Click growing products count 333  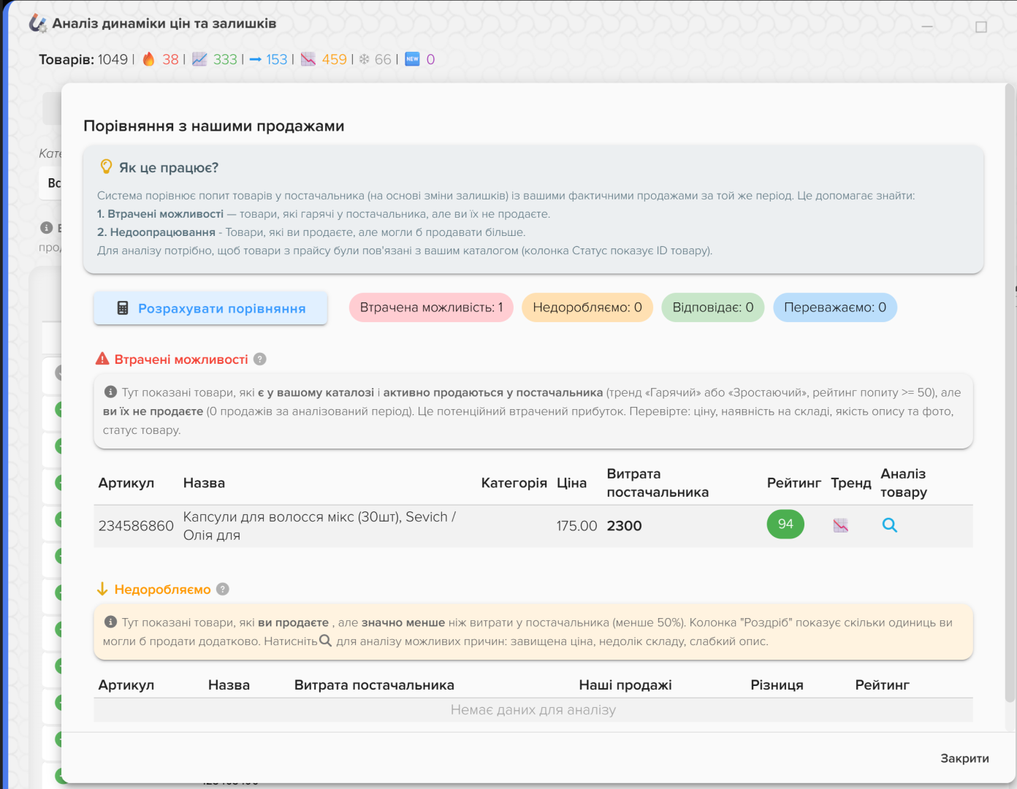coord(225,59)
